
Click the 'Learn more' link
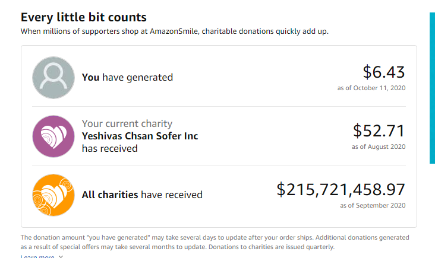click(37, 257)
